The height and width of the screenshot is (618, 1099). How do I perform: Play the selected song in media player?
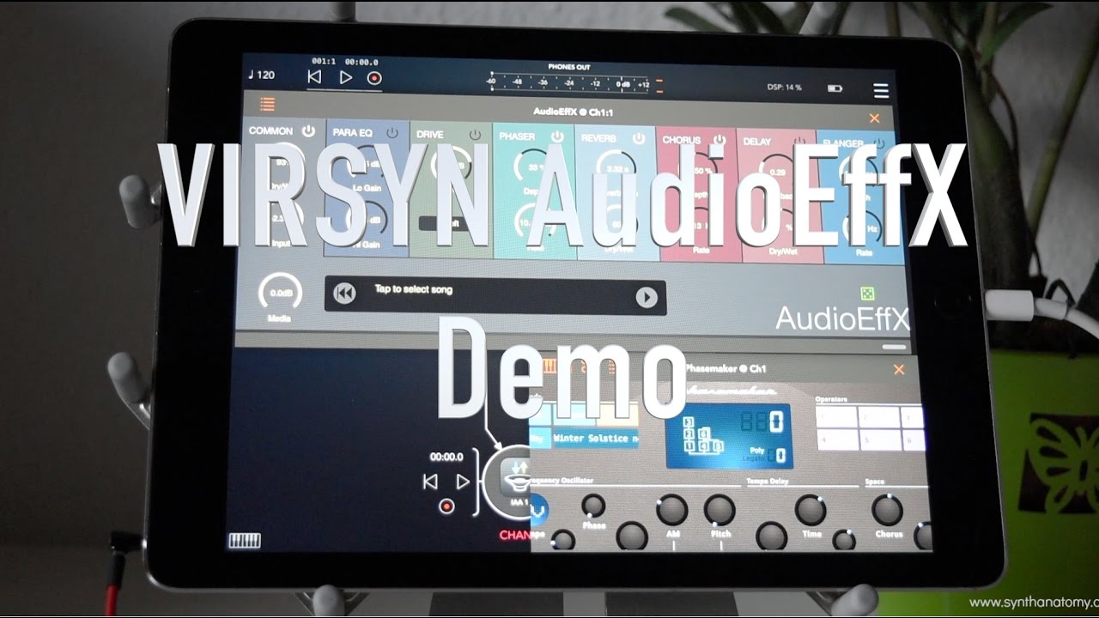tap(646, 297)
